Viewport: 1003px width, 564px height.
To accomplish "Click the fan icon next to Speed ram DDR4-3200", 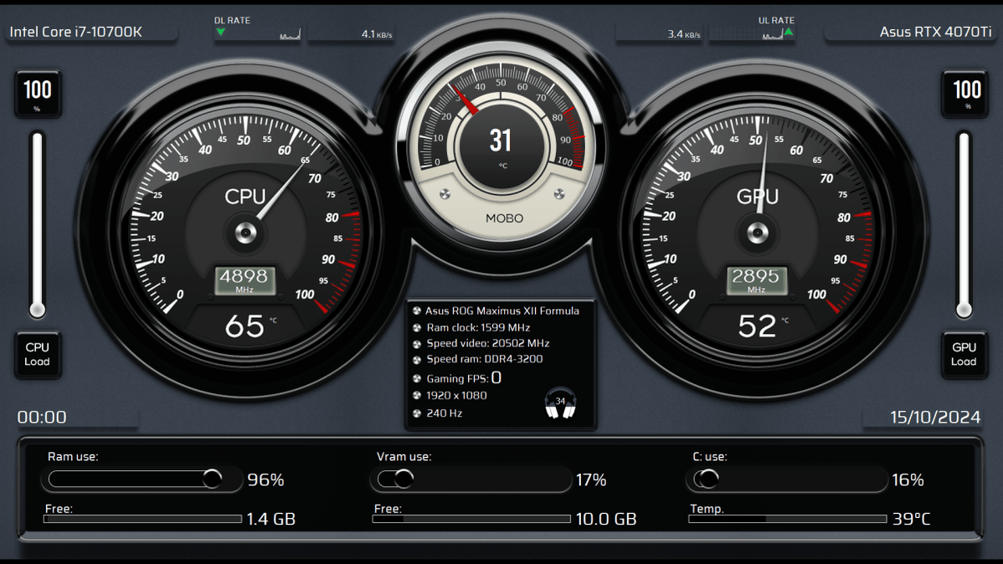I will click(415, 361).
